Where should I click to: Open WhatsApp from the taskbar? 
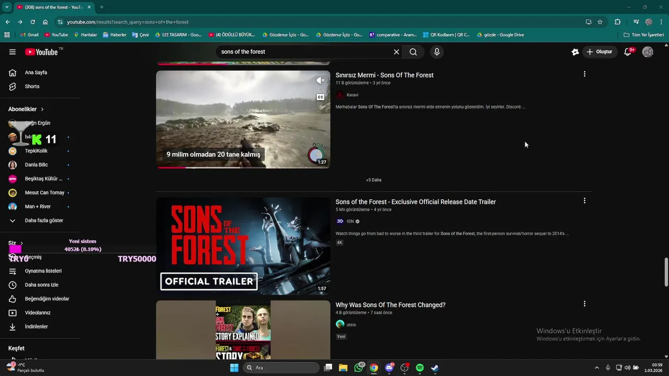coord(359,368)
